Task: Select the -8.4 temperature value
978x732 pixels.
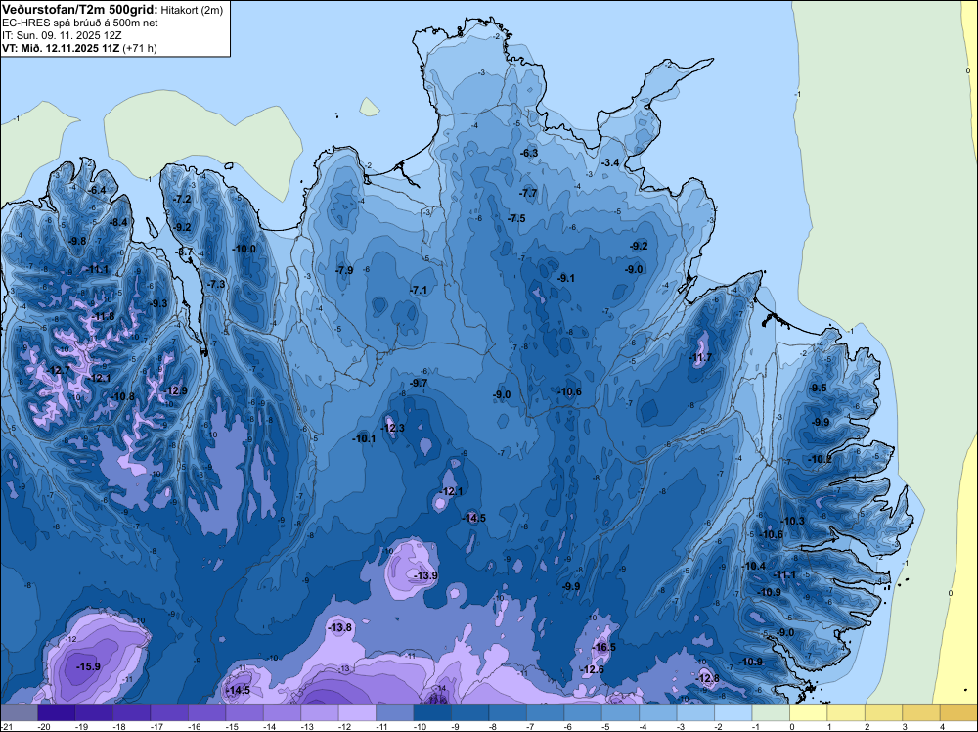Action: point(118,223)
